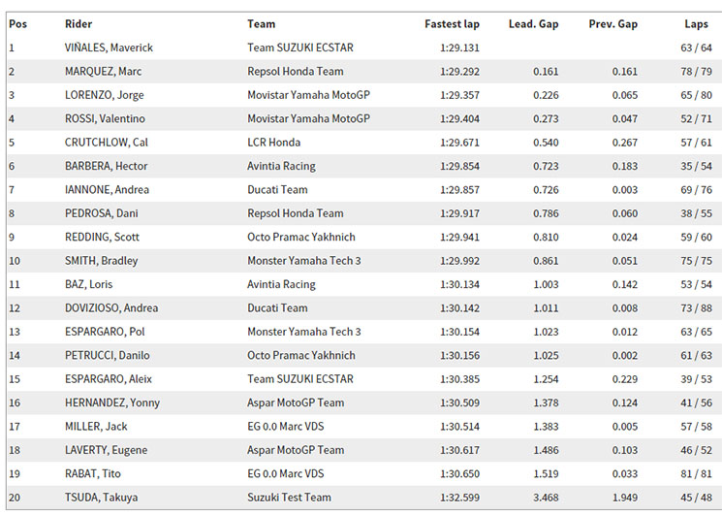The width and height of the screenshot is (722, 515).
Task: Click fastest lap 1:29.992 for Smith
Action: click(x=459, y=261)
